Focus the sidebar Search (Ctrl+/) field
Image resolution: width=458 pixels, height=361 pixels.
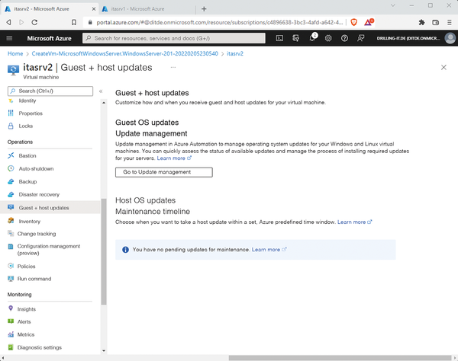tap(50, 91)
